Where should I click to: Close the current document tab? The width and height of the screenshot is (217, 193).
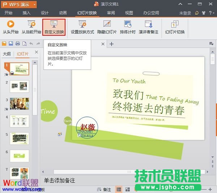point(103,44)
